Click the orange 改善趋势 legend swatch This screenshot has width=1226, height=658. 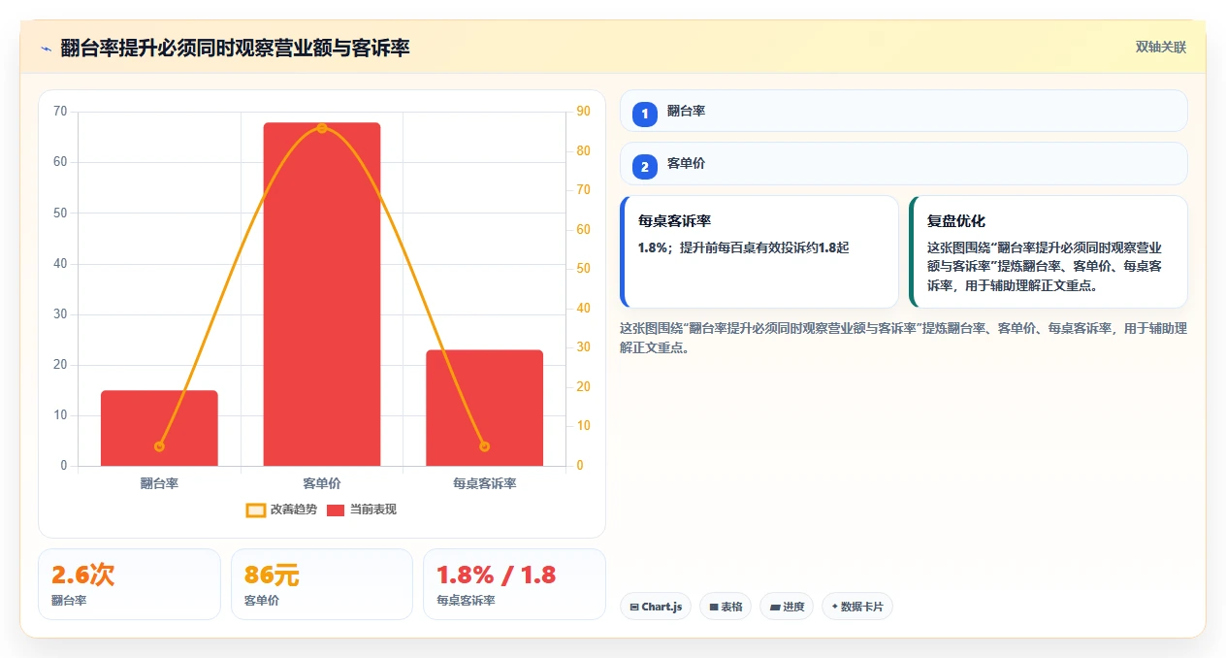coord(256,510)
